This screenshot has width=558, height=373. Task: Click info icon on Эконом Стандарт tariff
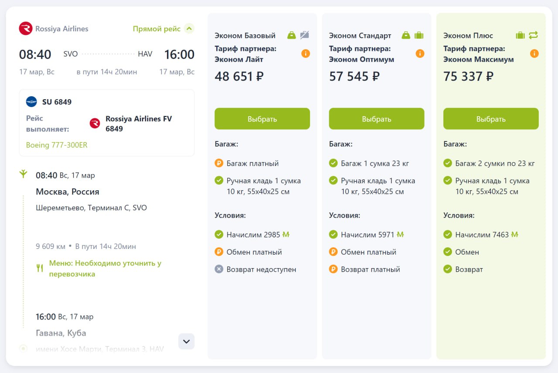tap(420, 54)
